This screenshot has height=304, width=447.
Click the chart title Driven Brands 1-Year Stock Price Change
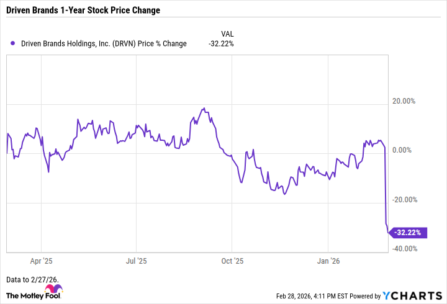pyautogui.click(x=84, y=11)
